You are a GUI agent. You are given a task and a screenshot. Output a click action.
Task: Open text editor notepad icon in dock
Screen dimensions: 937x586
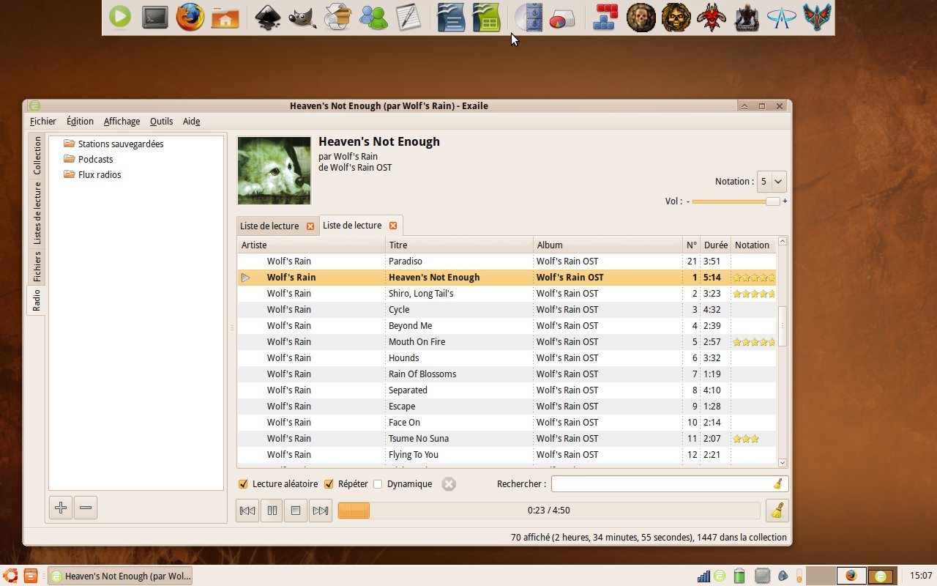408,17
